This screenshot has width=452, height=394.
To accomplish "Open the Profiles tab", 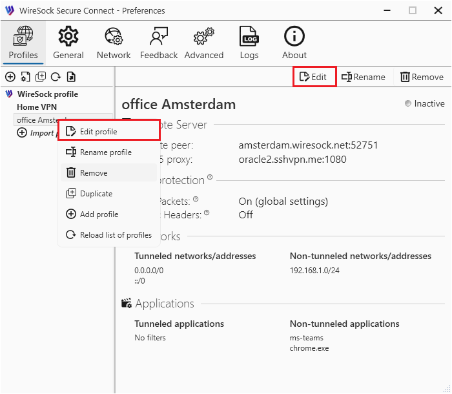I will pos(23,43).
